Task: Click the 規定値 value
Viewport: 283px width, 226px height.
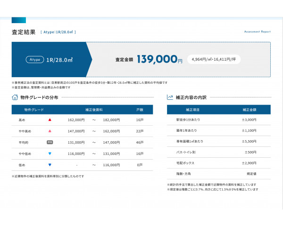Action: pyautogui.click(x=251, y=174)
